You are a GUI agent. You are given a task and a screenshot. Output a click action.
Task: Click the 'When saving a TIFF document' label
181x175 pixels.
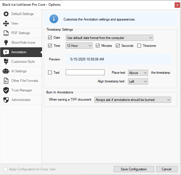tap(70, 100)
